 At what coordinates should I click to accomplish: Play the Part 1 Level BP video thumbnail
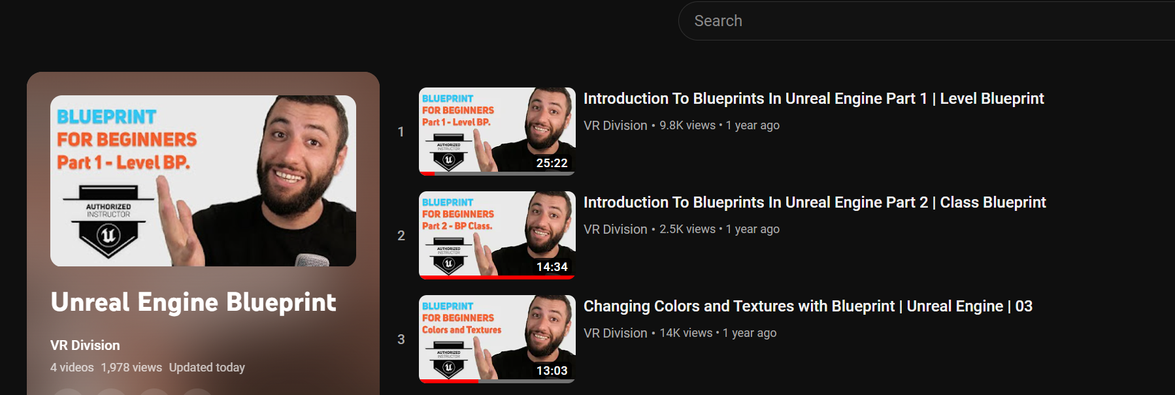tap(497, 131)
